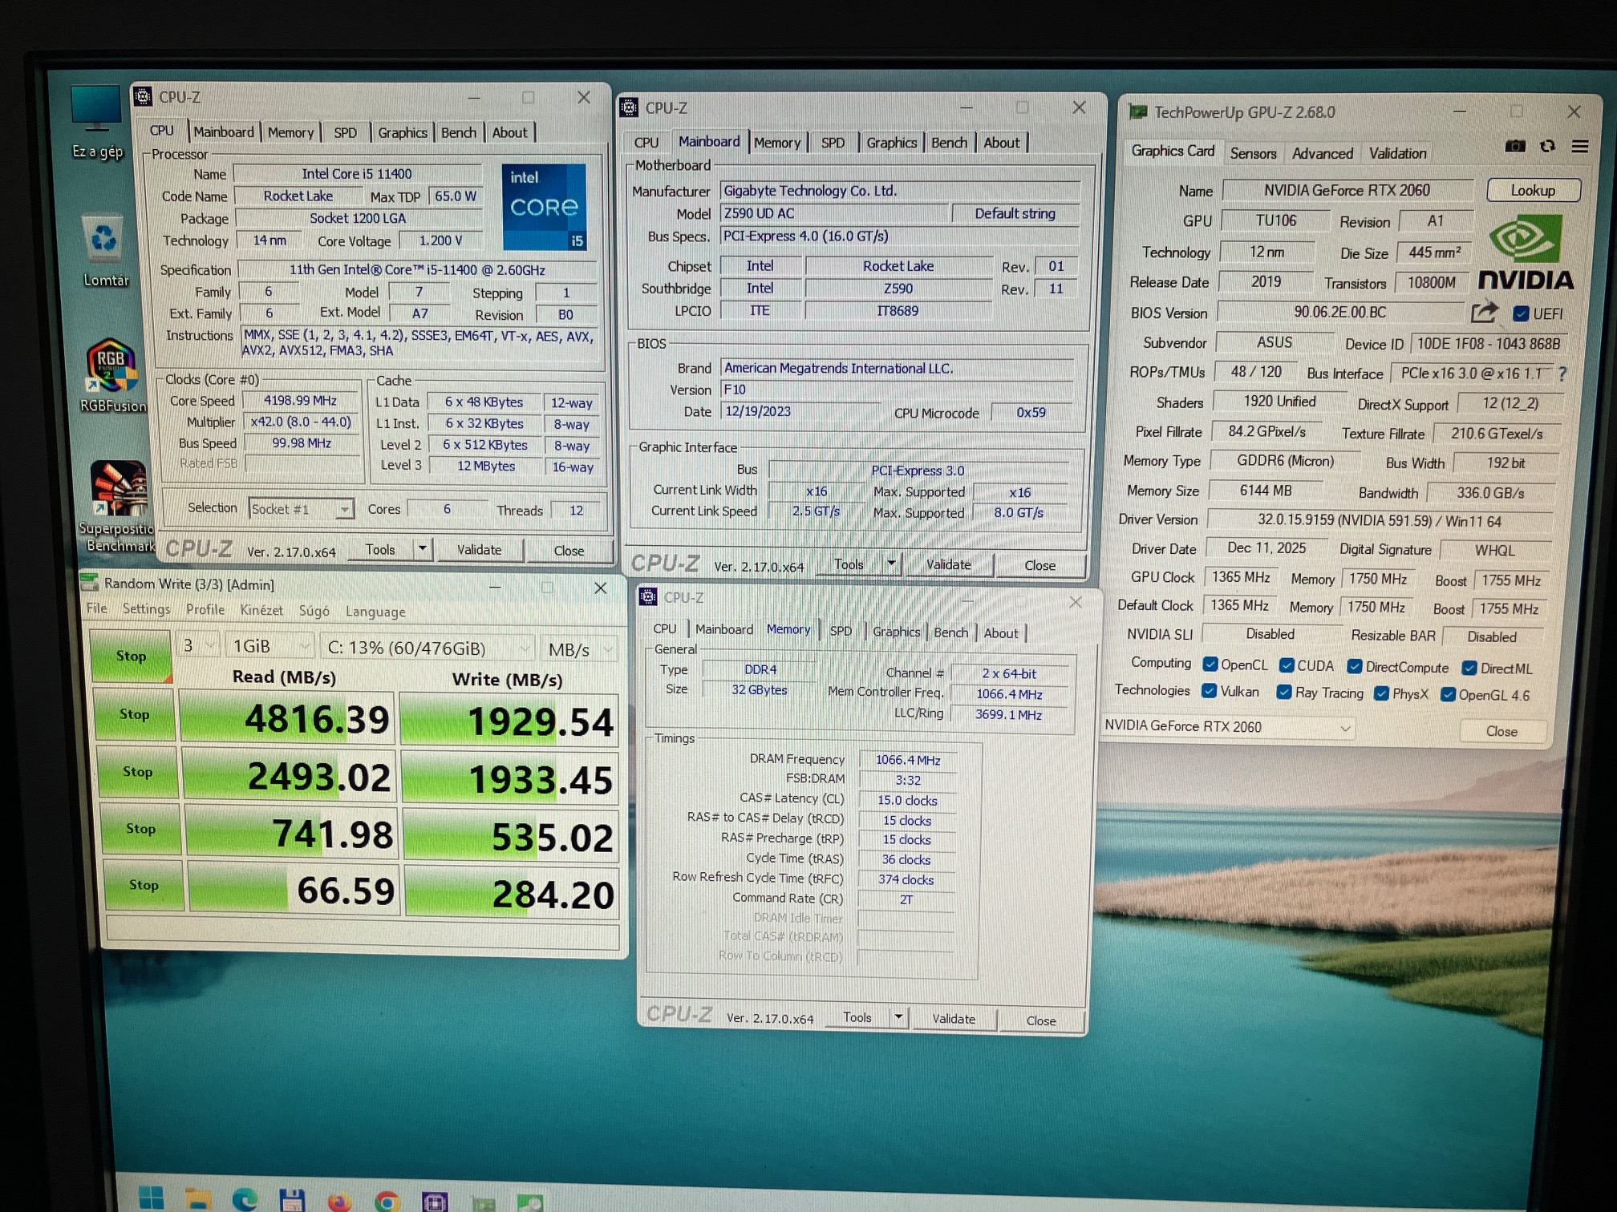Click the Lookup button
Screen dimensions: 1617x1212
point(1533,191)
